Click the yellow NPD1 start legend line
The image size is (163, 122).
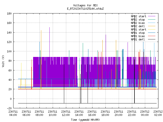pos(152,29)
